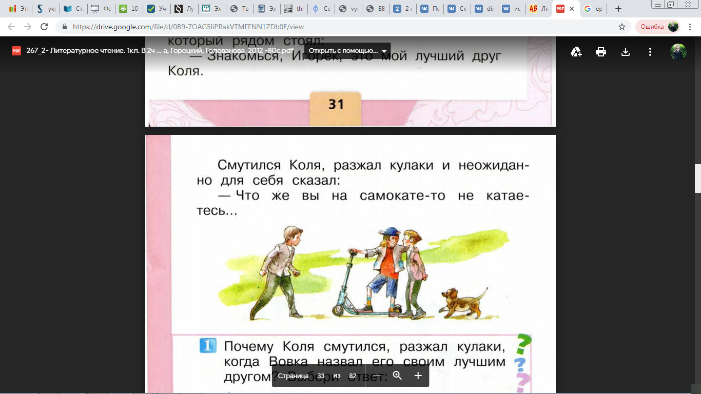Switch to the 'АВ Ли' tab
This screenshot has width=701, height=394.
(539, 9)
